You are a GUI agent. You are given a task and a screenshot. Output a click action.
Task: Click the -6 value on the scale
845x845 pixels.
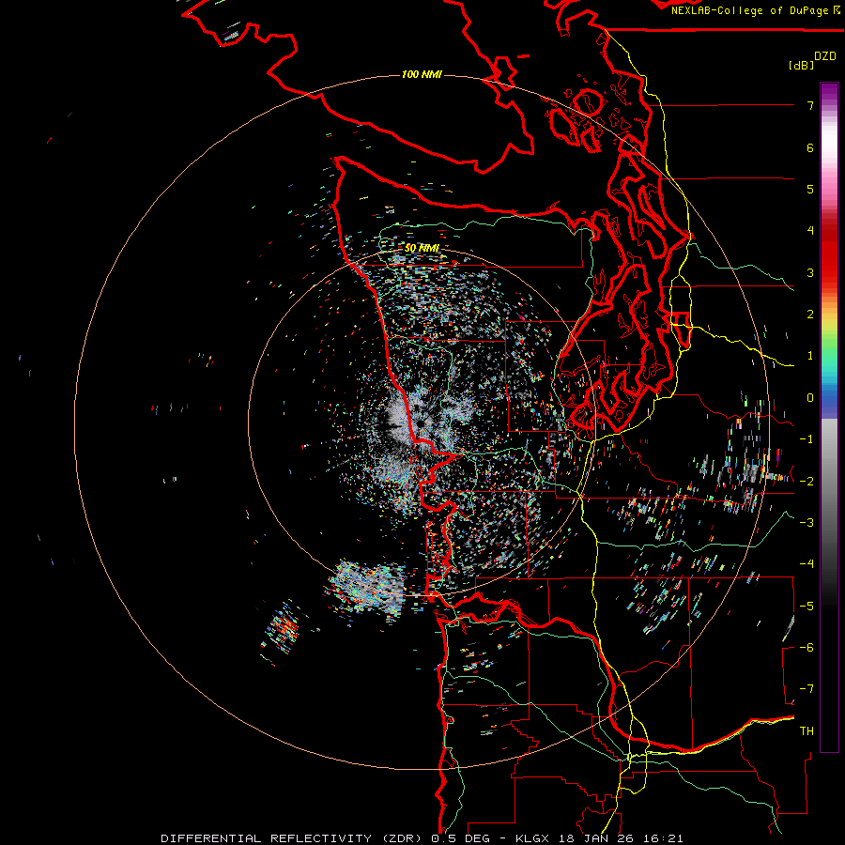coord(807,648)
